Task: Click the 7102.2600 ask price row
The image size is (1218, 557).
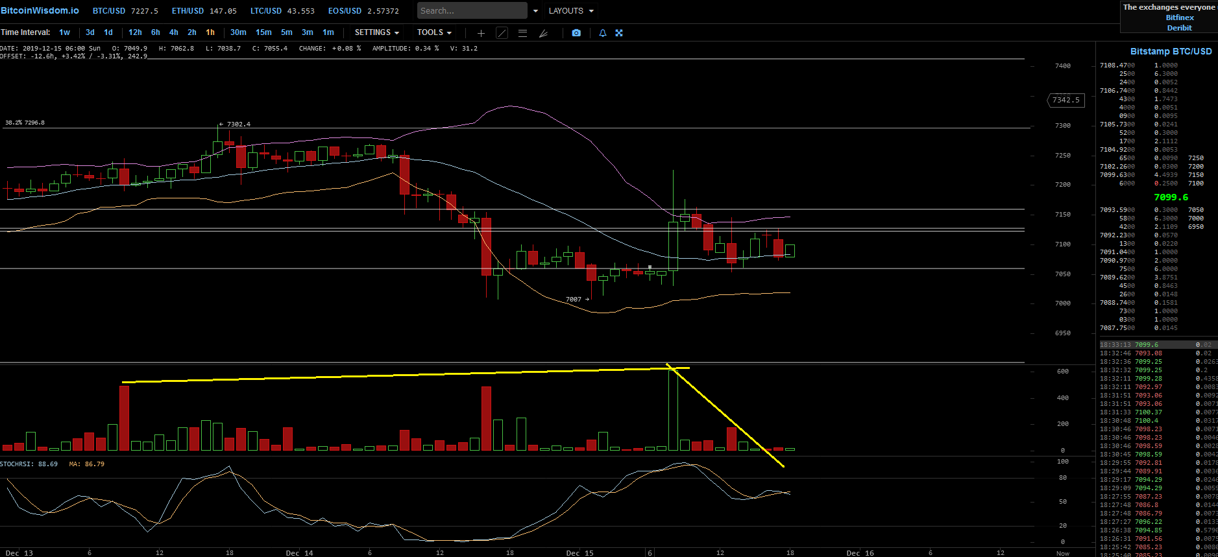Action: pos(1139,167)
